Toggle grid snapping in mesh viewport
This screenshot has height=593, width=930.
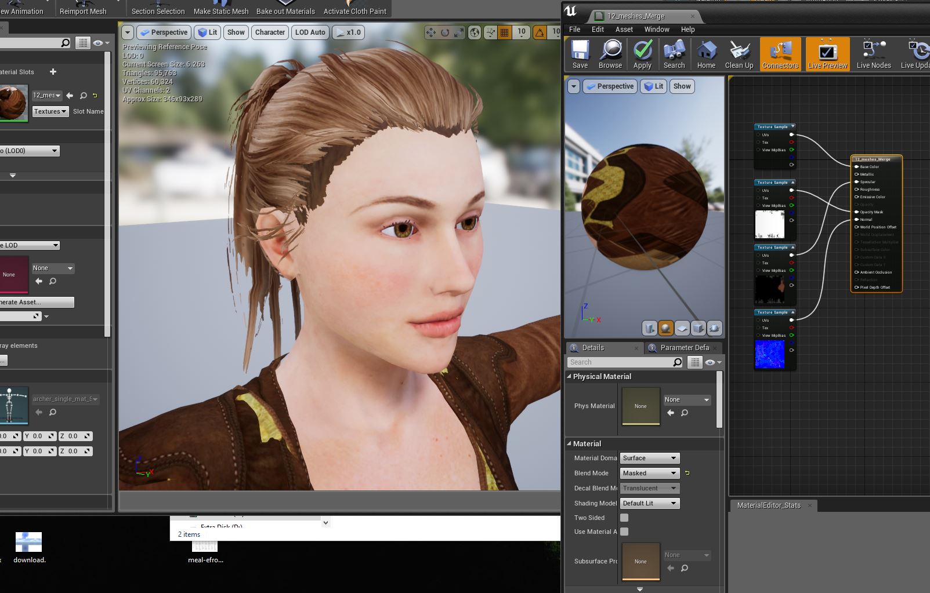coord(505,32)
